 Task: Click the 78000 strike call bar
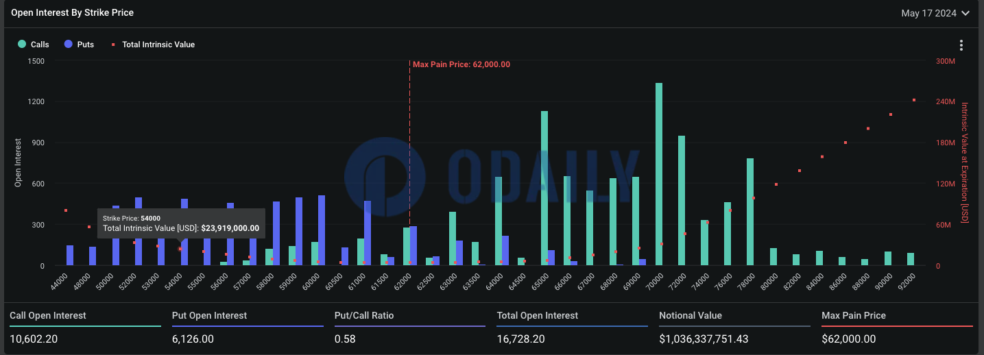tap(750, 212)
